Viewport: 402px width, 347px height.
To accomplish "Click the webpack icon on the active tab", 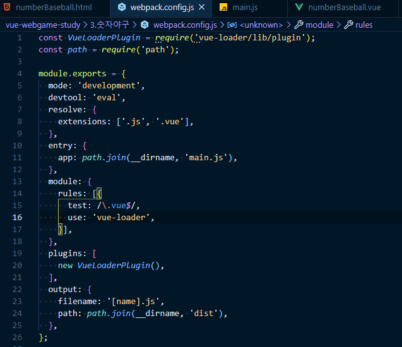I will click(122, 7).
